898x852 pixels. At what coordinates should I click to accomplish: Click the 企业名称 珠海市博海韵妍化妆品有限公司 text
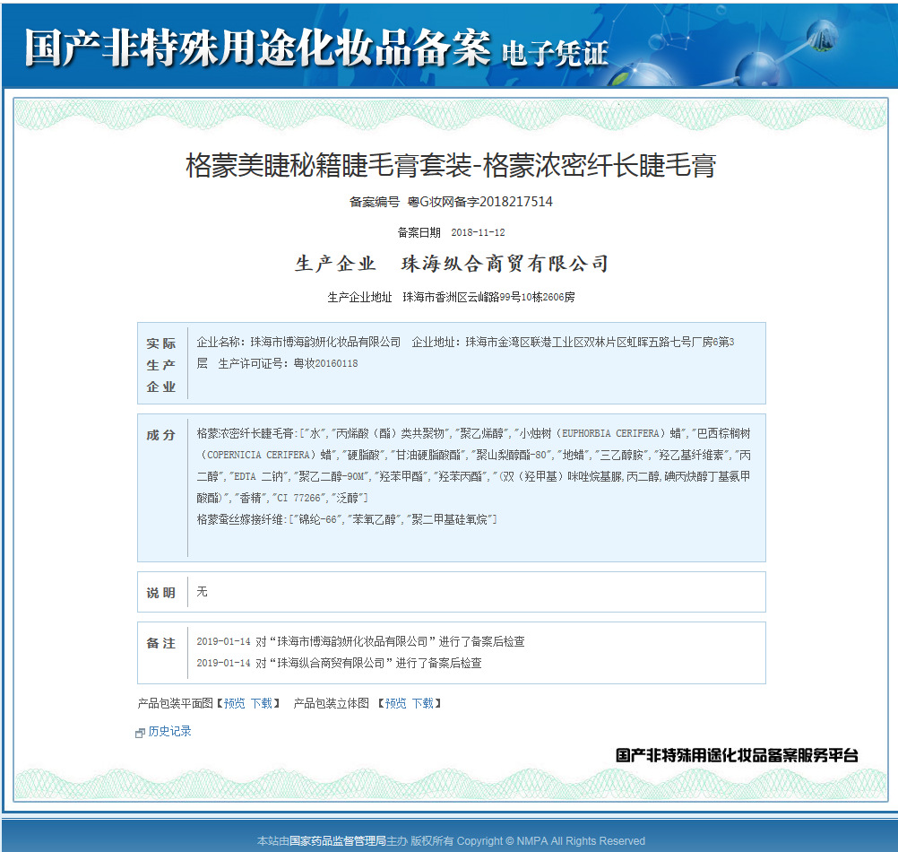tap(298, 342)
